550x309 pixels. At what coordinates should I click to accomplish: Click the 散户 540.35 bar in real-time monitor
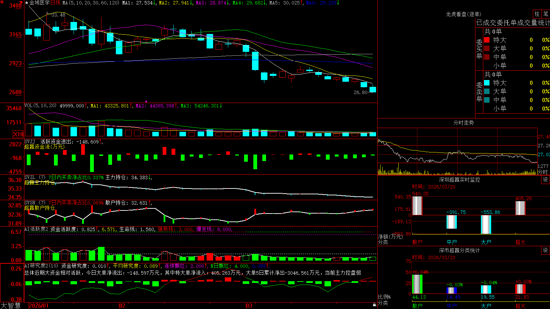click(x=417, y=206)
